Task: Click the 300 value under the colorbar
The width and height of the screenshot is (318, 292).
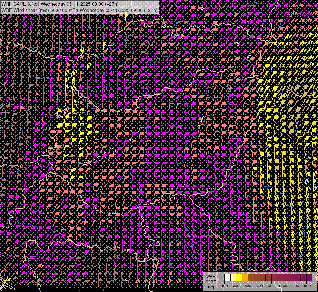Action: pyautogui.click(x=236, y=286)
